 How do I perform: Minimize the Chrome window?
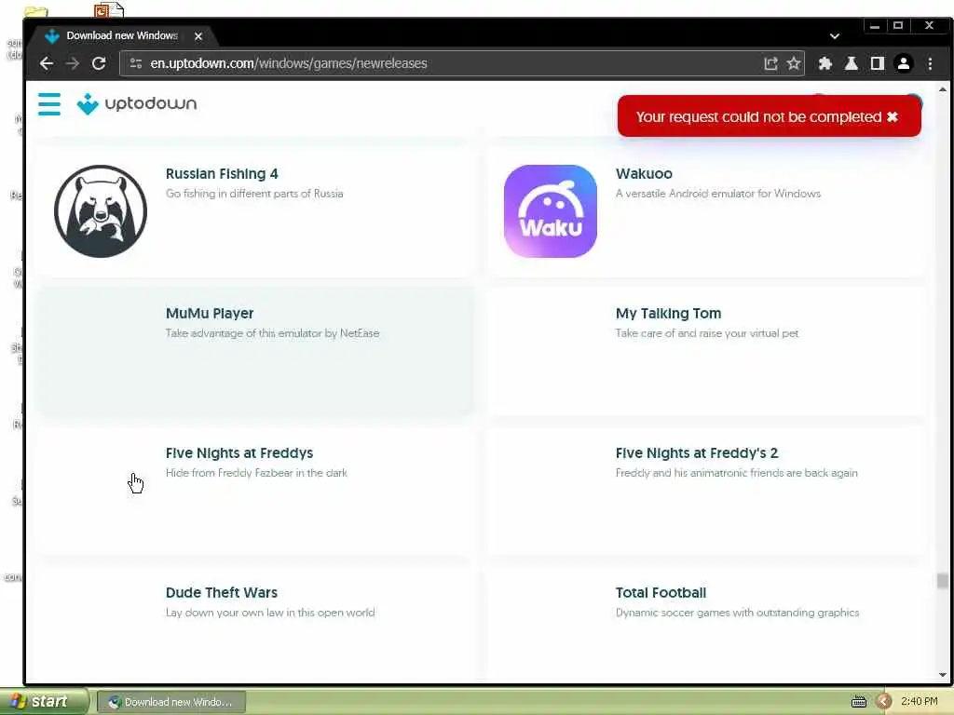[x=875, y=25]
